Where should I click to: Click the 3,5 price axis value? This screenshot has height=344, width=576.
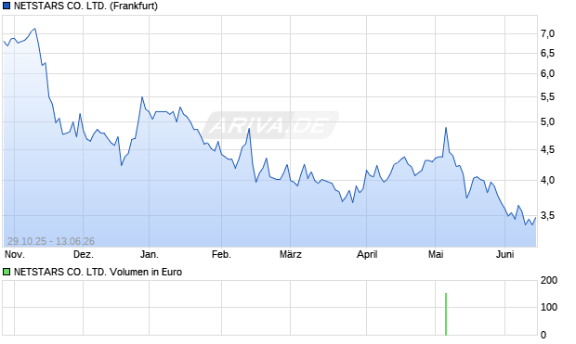(x=547, y=216)
